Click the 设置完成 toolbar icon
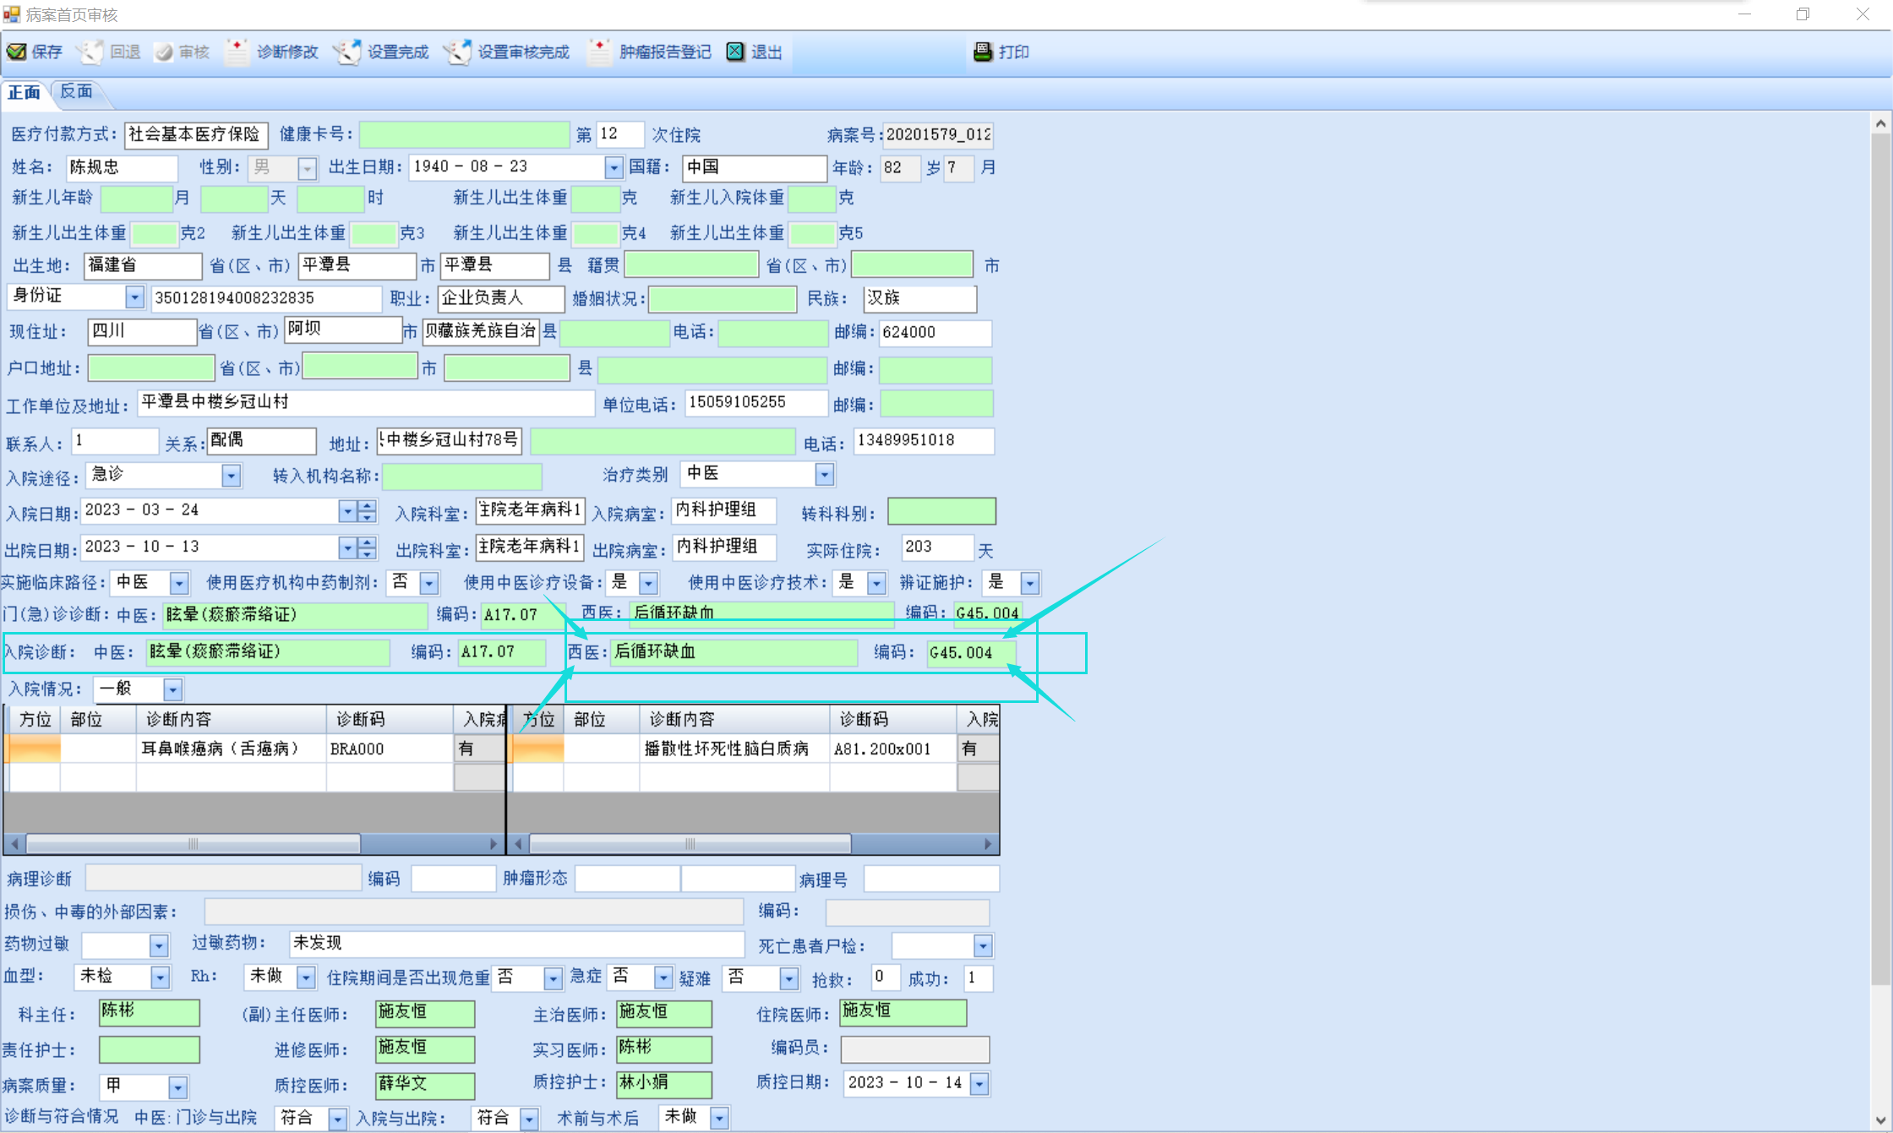Image resolution: width=1893 pixels, height=1133 pixels. tap(346, 52)
